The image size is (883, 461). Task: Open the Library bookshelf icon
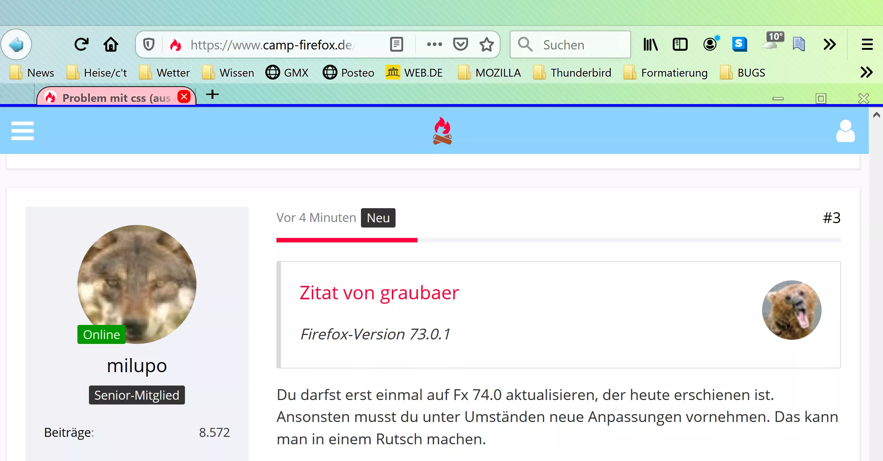(650, 45)
